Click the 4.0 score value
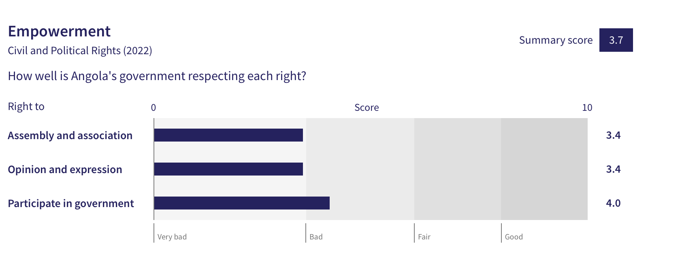 point(613,203)
